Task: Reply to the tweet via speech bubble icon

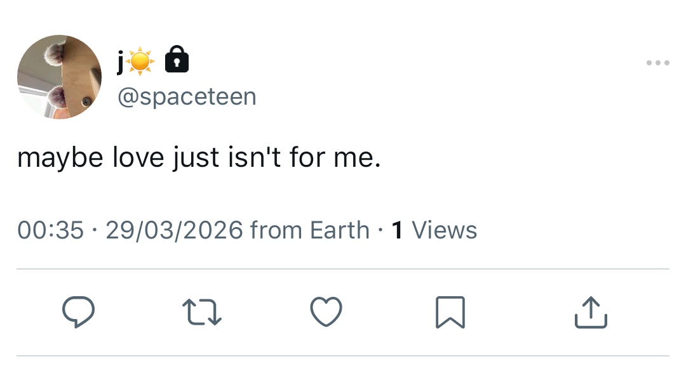Action: tap(78, 313)
